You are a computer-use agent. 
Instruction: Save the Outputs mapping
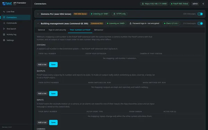coord(53,94)
